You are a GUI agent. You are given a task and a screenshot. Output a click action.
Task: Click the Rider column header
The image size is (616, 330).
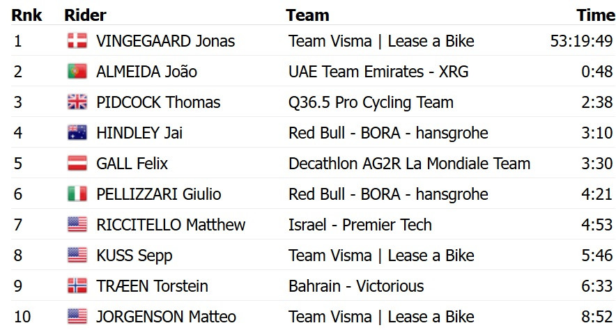[84, 15]
